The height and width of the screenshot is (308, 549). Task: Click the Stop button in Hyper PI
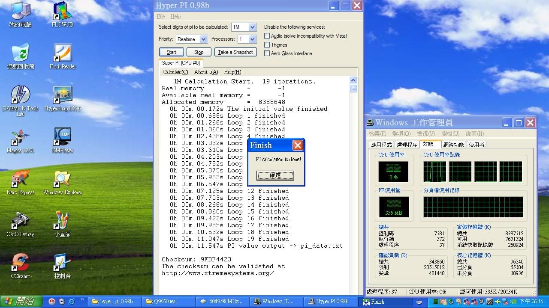199,52
